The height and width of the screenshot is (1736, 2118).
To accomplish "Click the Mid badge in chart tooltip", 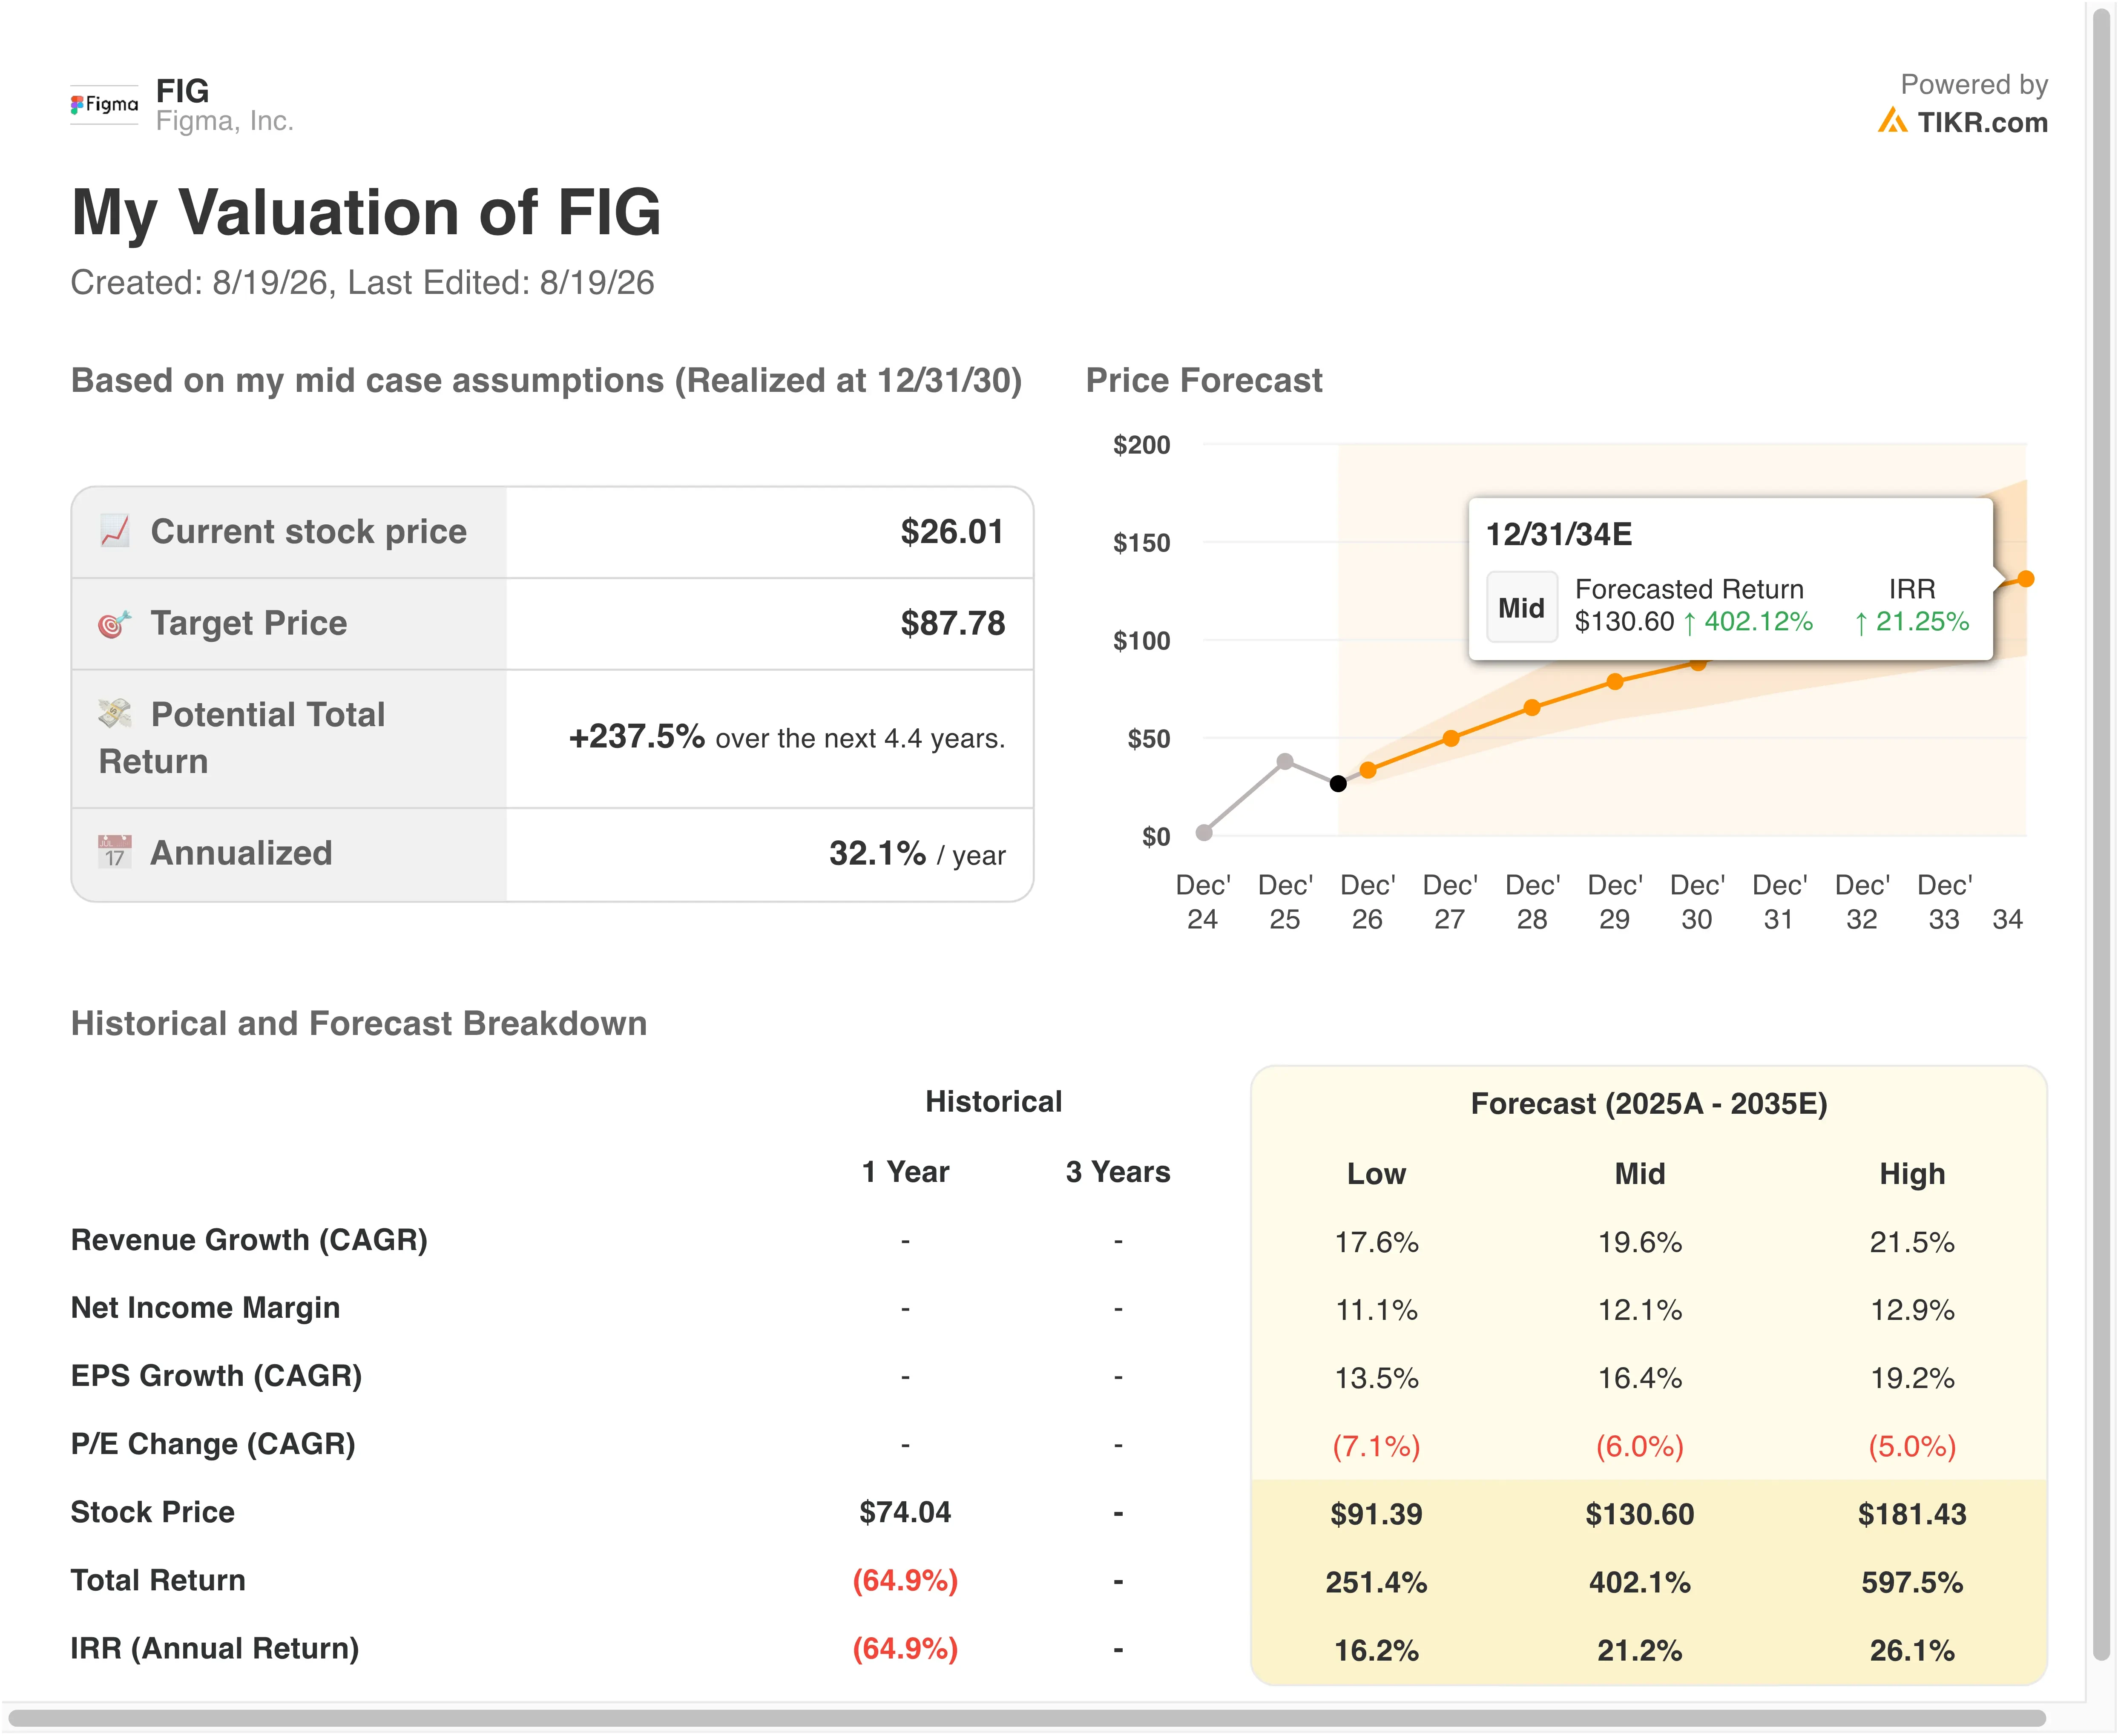I will (1521, 607).
